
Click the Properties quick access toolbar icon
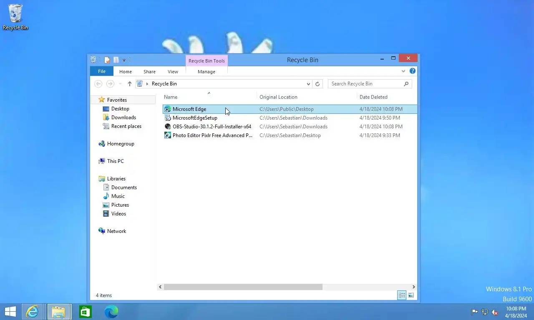(x=107, y=60)
